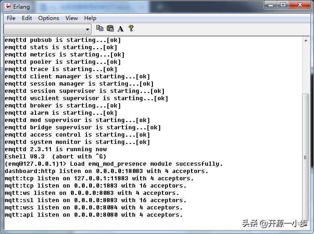Maximize the Erlang window
The height and width of the screenshot is (234, 314).
pyautogui.click(x=283, y=5)
